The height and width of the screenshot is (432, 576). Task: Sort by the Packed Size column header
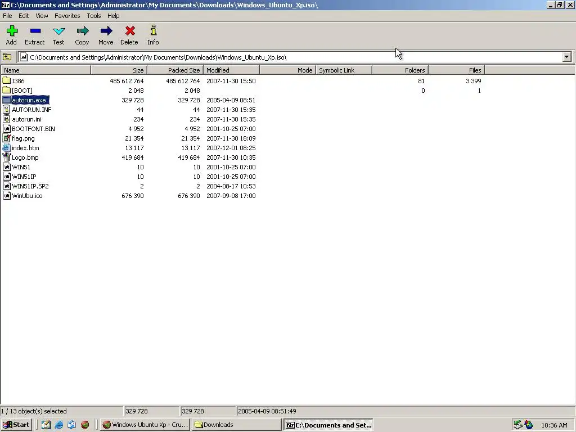click(175, 70)
